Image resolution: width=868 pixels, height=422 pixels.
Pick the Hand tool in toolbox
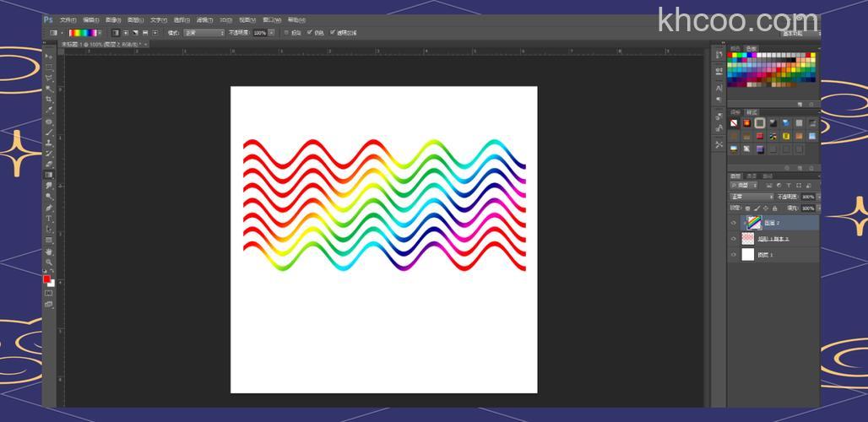pyautogui.click(x=49, y=251)
